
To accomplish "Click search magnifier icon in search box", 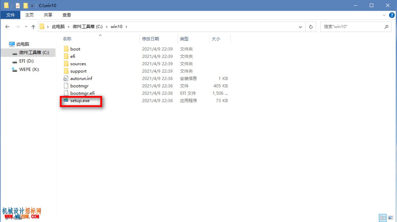I will pos(386,27).
